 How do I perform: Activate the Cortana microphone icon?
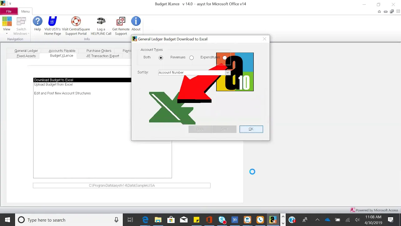coord(116,220)
